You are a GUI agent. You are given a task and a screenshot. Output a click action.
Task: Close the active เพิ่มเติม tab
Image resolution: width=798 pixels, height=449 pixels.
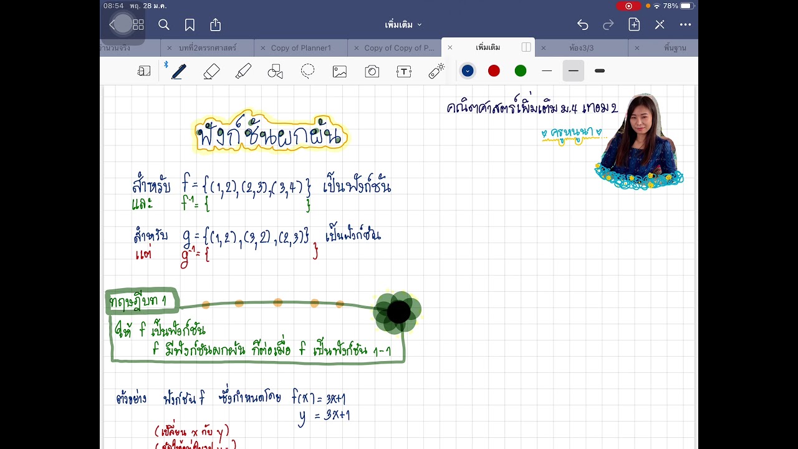(449, 47)
